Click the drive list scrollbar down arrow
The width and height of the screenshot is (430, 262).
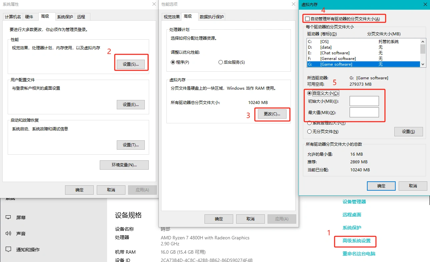click(x=423, y=64)
